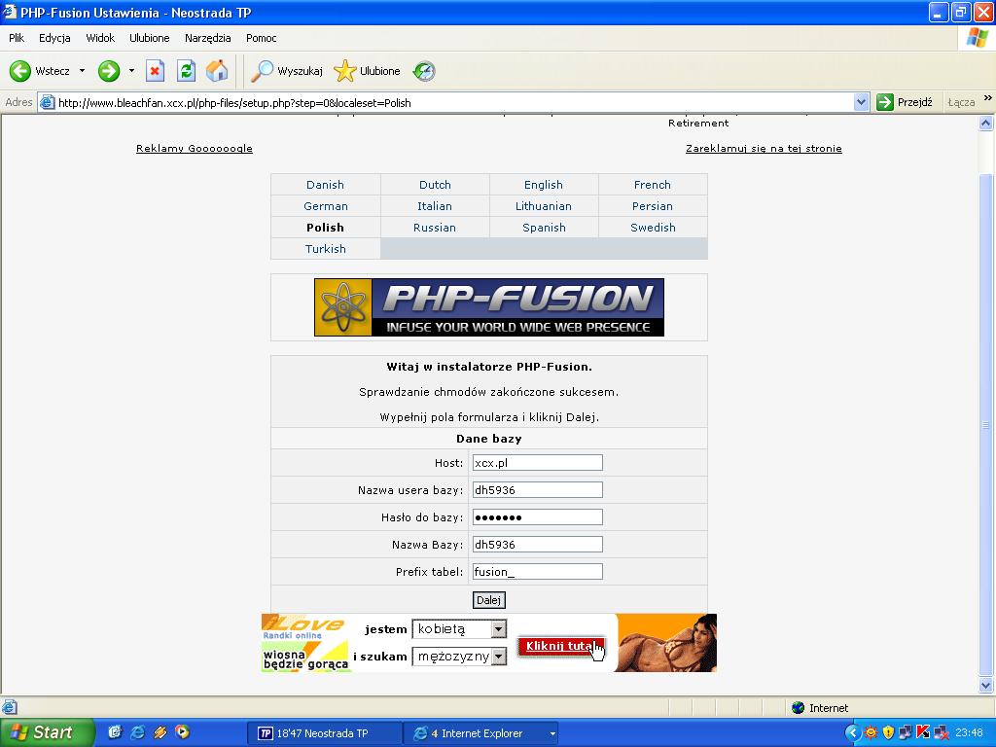The width and height of the screenshot is (996, 747).
Task: Click the network computers tray icon
Action: (906, 733)
